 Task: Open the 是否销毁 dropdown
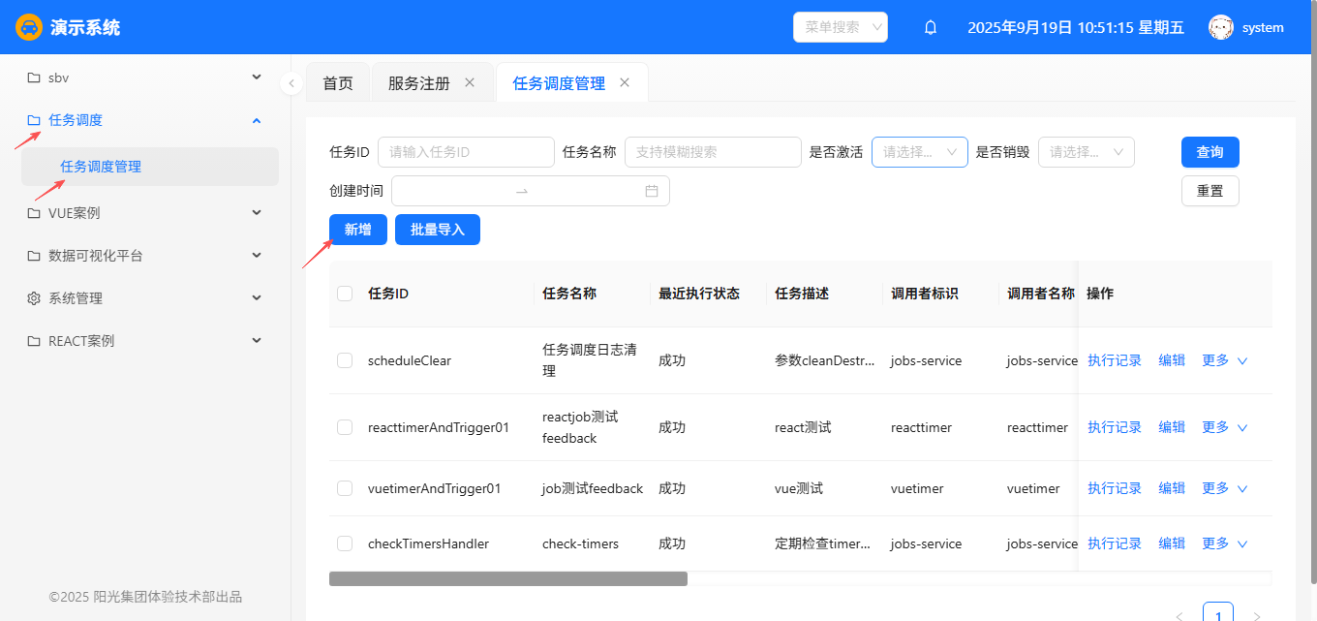1086,152
